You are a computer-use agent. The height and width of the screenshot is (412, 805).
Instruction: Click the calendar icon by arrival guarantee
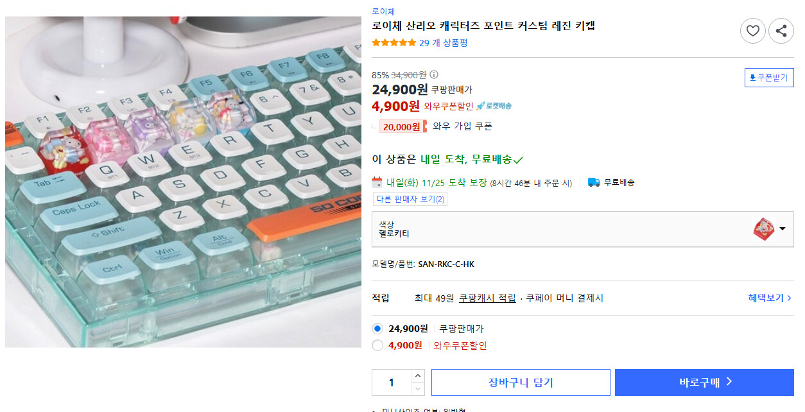point(377,182)
